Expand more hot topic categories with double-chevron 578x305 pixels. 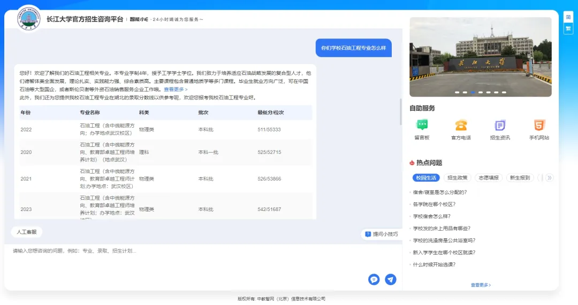(549, 178)
